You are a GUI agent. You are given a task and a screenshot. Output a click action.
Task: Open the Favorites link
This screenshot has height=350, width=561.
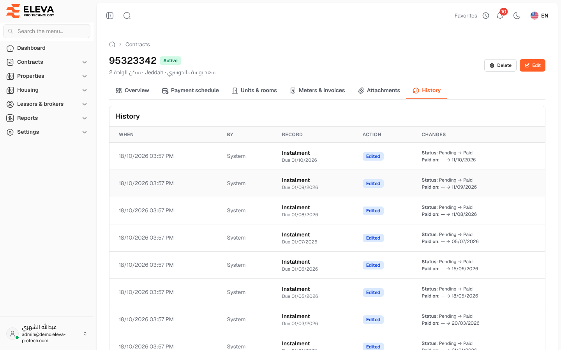(x=466, y=16)
